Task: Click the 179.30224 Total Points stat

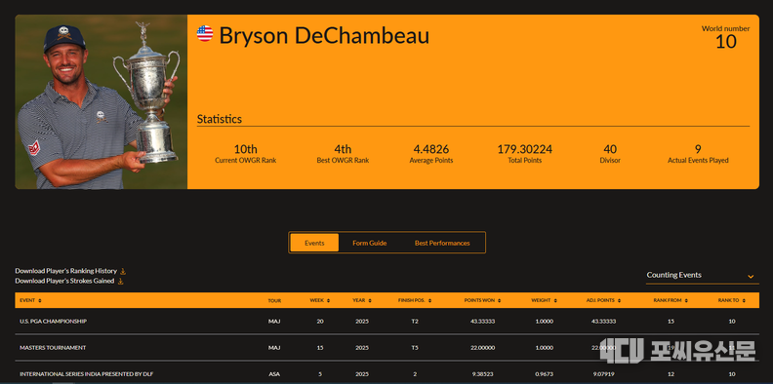Action: (524, 154)
